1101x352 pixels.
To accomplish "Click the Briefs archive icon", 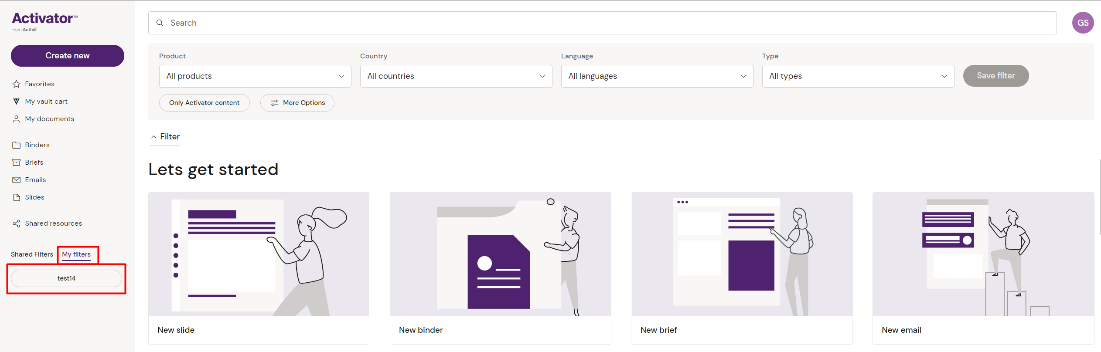I will pyautogui.click(x=17, y=162).
